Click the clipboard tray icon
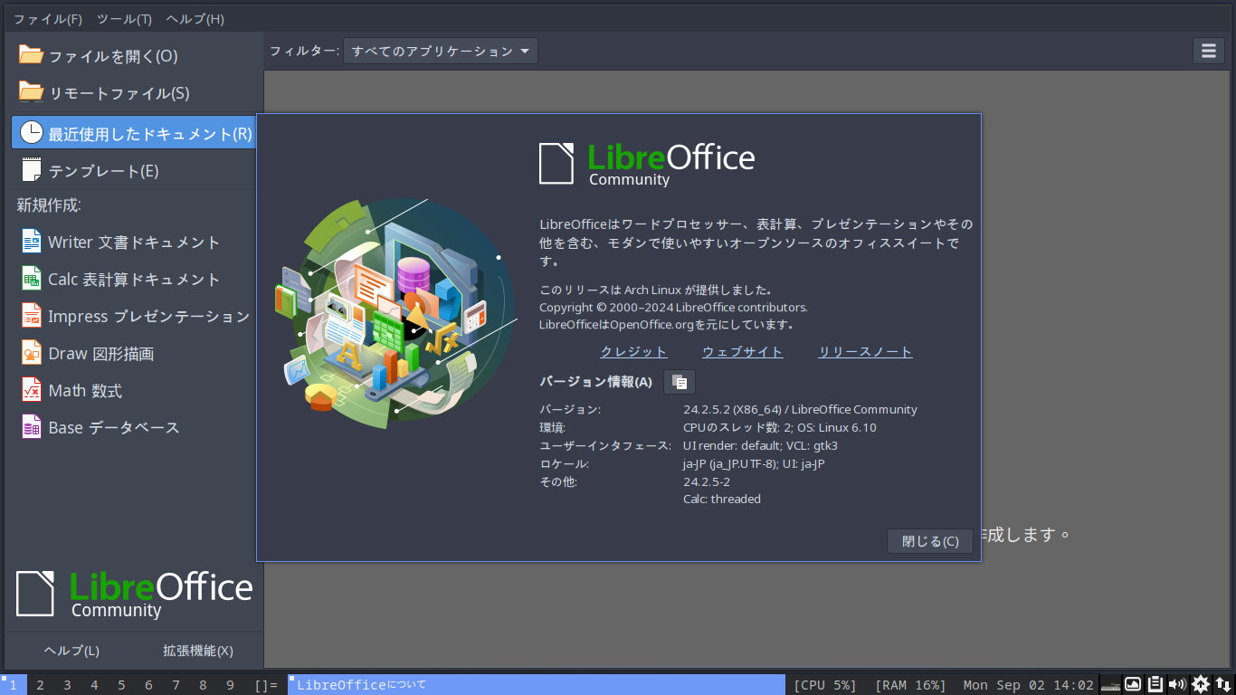Screen dimensions: 1236x695 (1155, 684)
